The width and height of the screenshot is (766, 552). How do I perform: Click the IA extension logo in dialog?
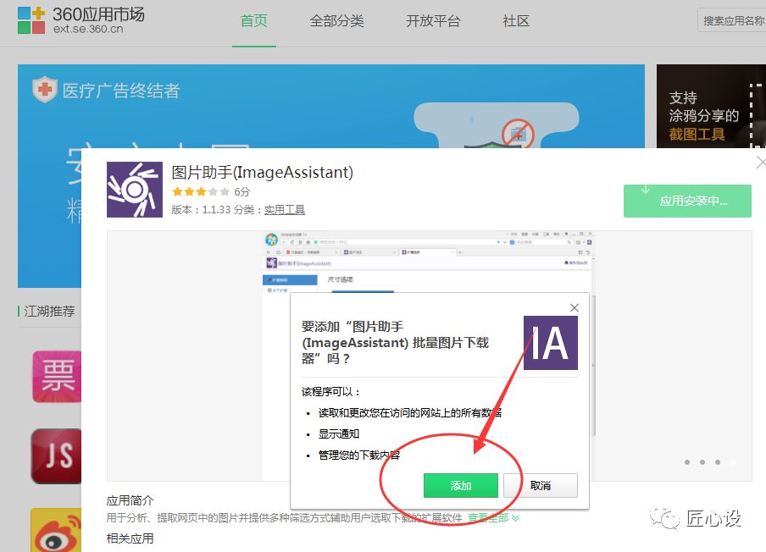click(x=551, y=343)
